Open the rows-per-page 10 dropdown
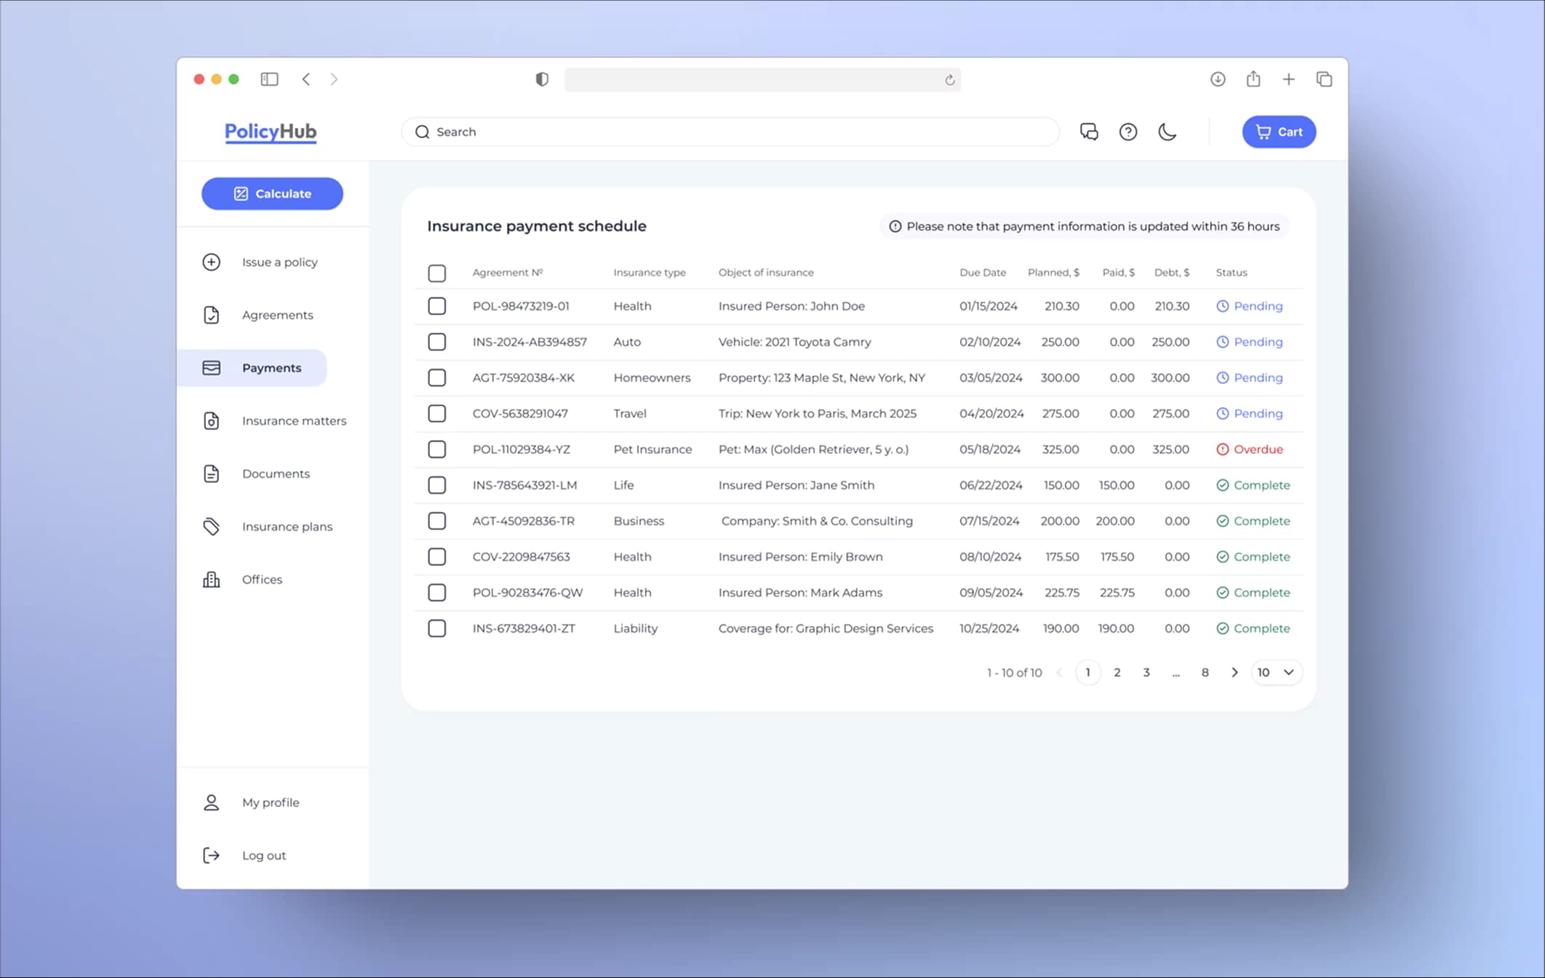The image size is (1545, 978). click(x=1277, y=673)
